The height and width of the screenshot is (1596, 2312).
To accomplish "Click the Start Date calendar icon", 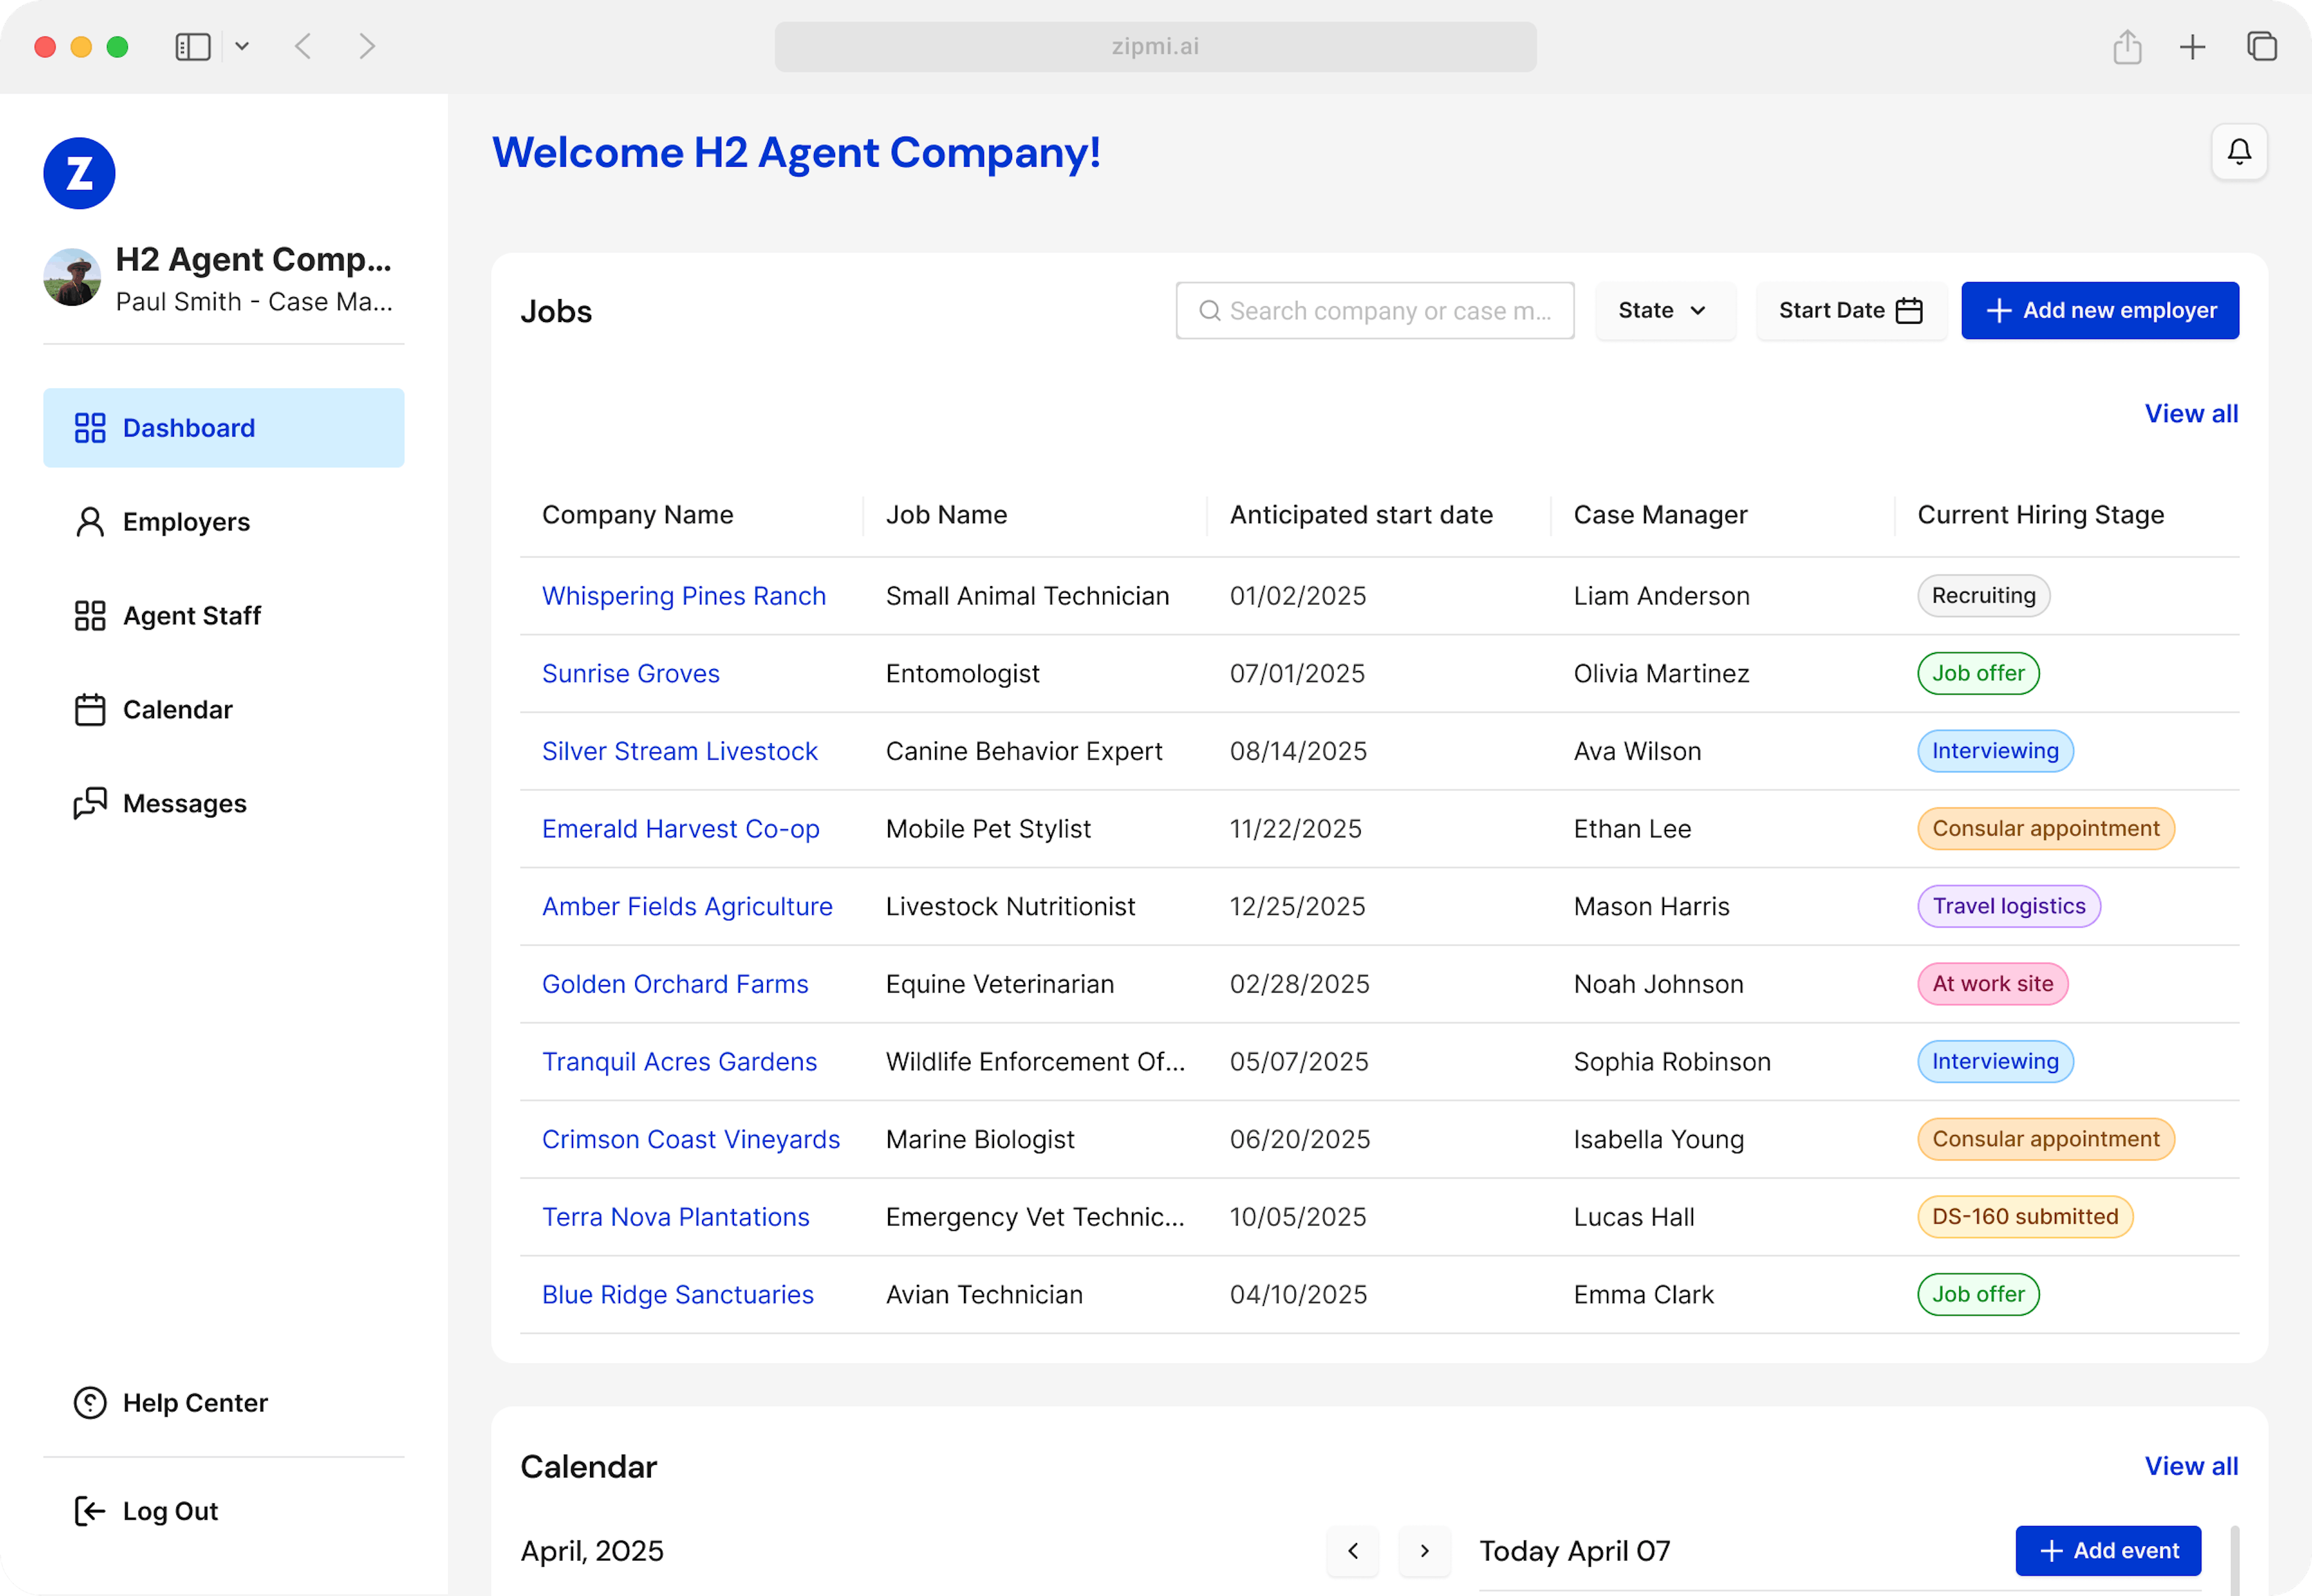I will click(x=1909, y=311).
